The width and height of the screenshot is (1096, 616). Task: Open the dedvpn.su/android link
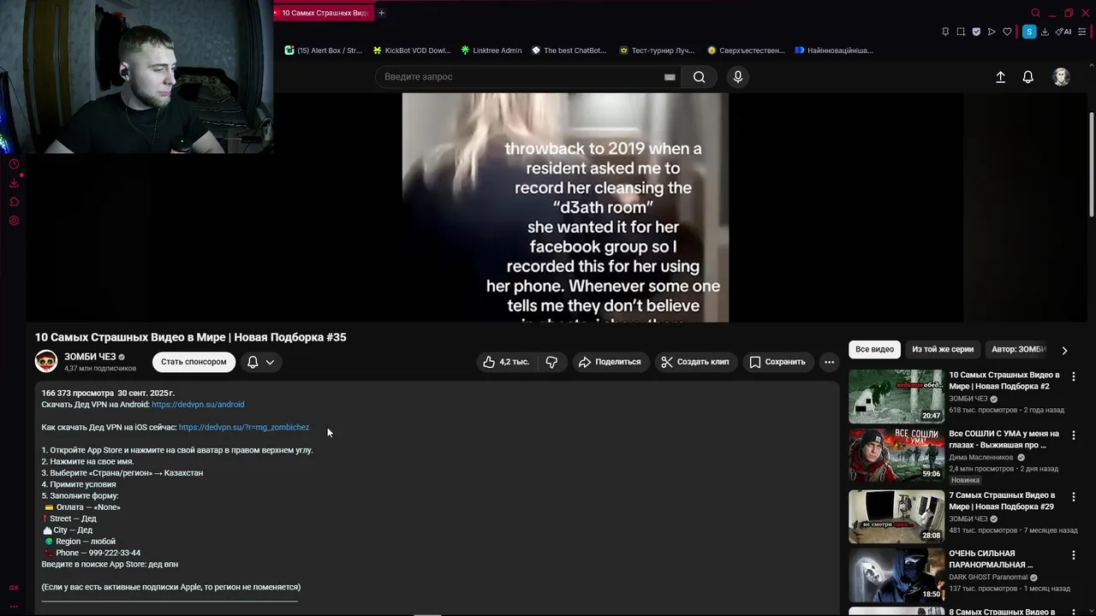[x=198, y=405]
